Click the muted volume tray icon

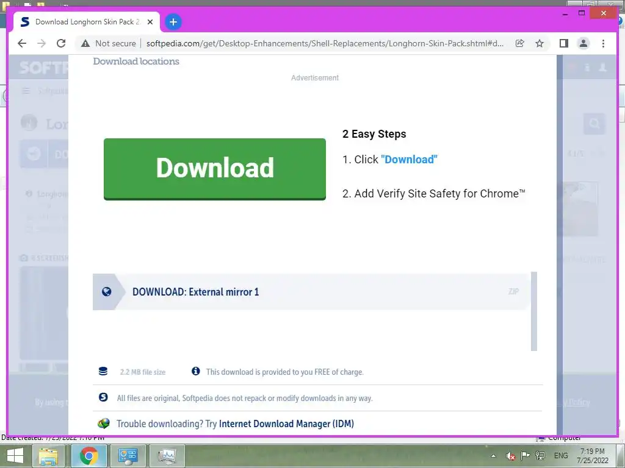coord(511,456)
